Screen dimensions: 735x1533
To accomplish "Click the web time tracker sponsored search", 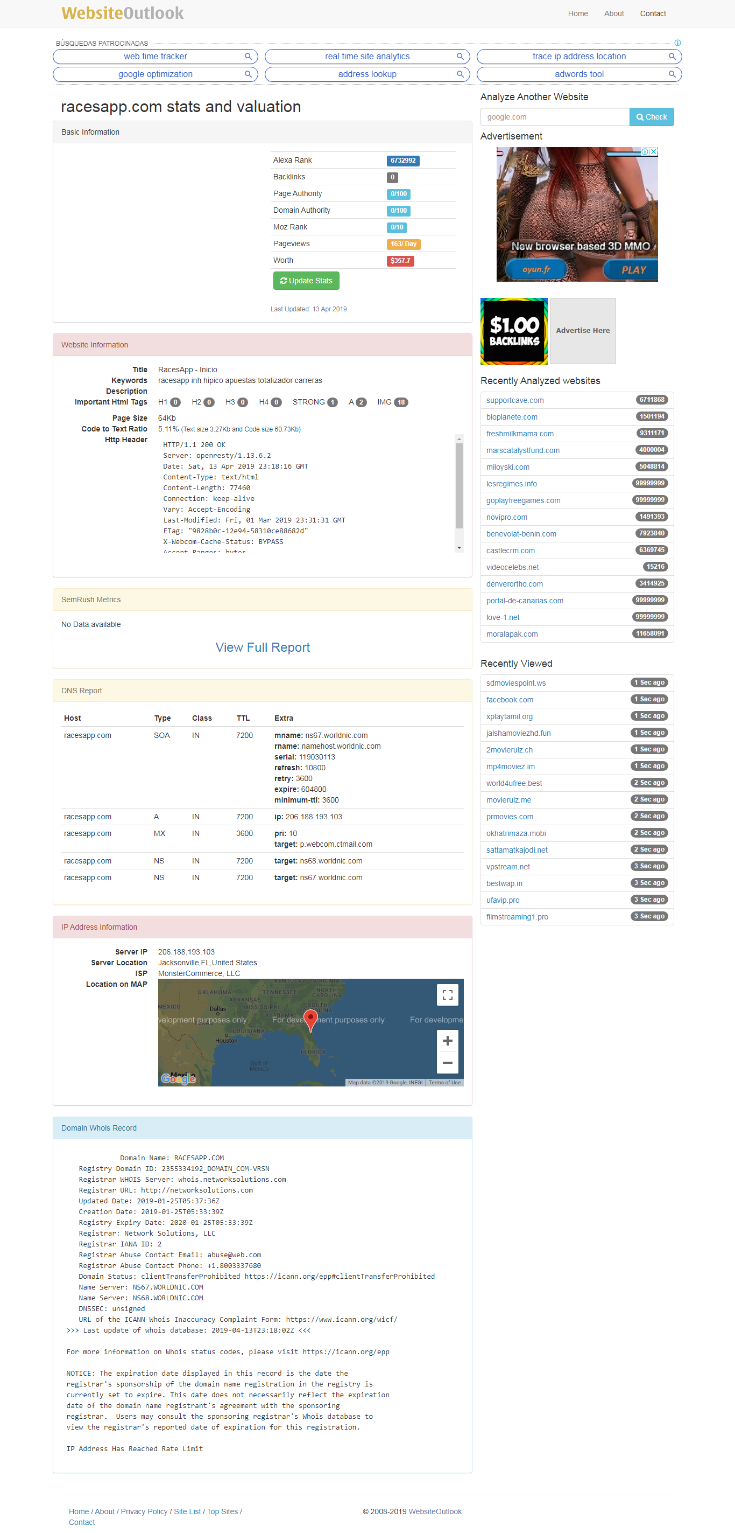I will [x=155, y=57].
